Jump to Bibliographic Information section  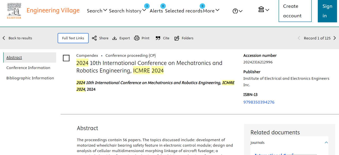pos(30,78)
